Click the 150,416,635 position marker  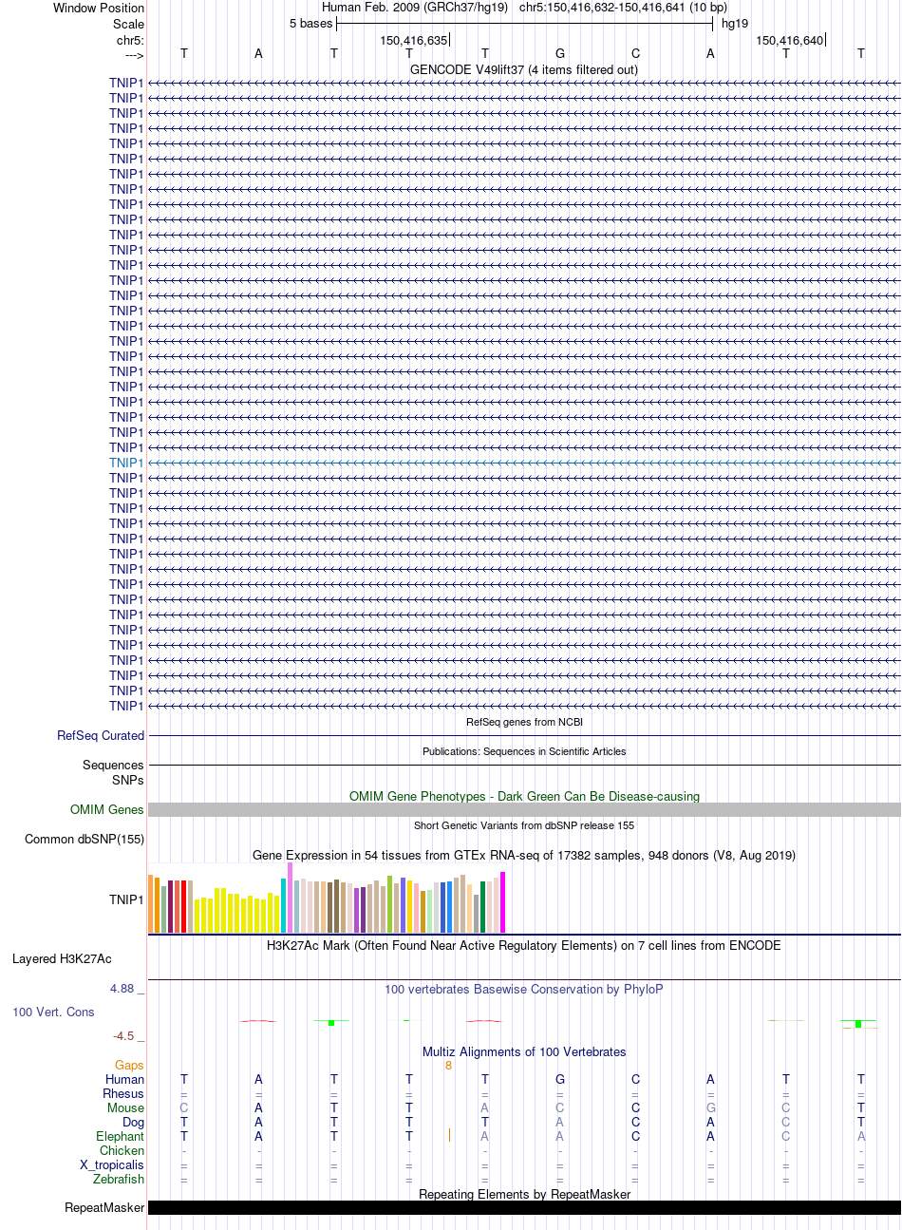[x=413, y=40]
